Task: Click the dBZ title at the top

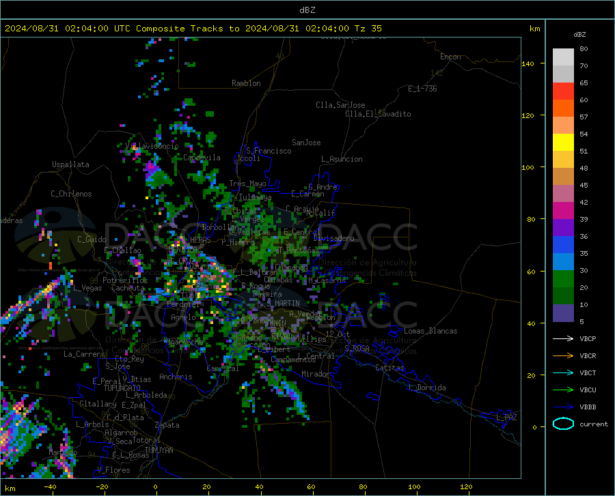Action: pos(307,10)
